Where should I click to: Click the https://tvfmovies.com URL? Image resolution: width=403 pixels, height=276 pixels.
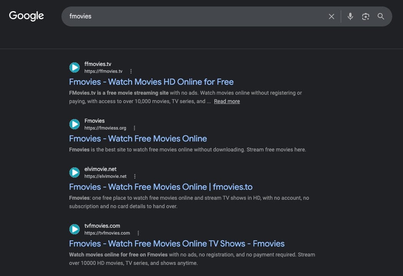[x=107, y=233]
